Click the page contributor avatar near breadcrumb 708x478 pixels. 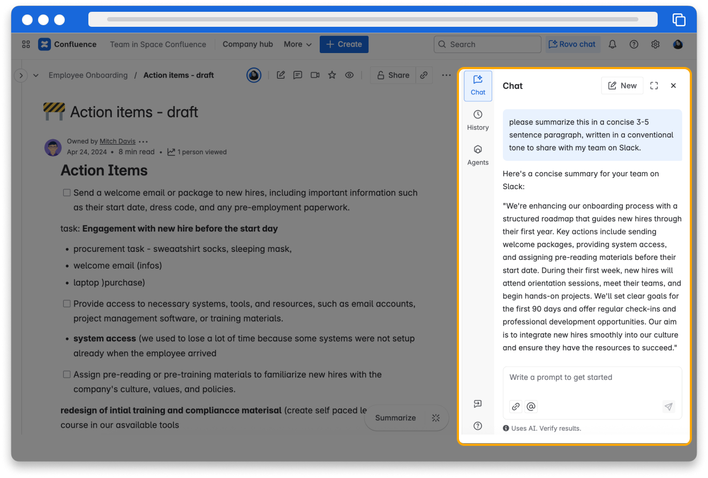pyautogui.click(x=254, y=75)
